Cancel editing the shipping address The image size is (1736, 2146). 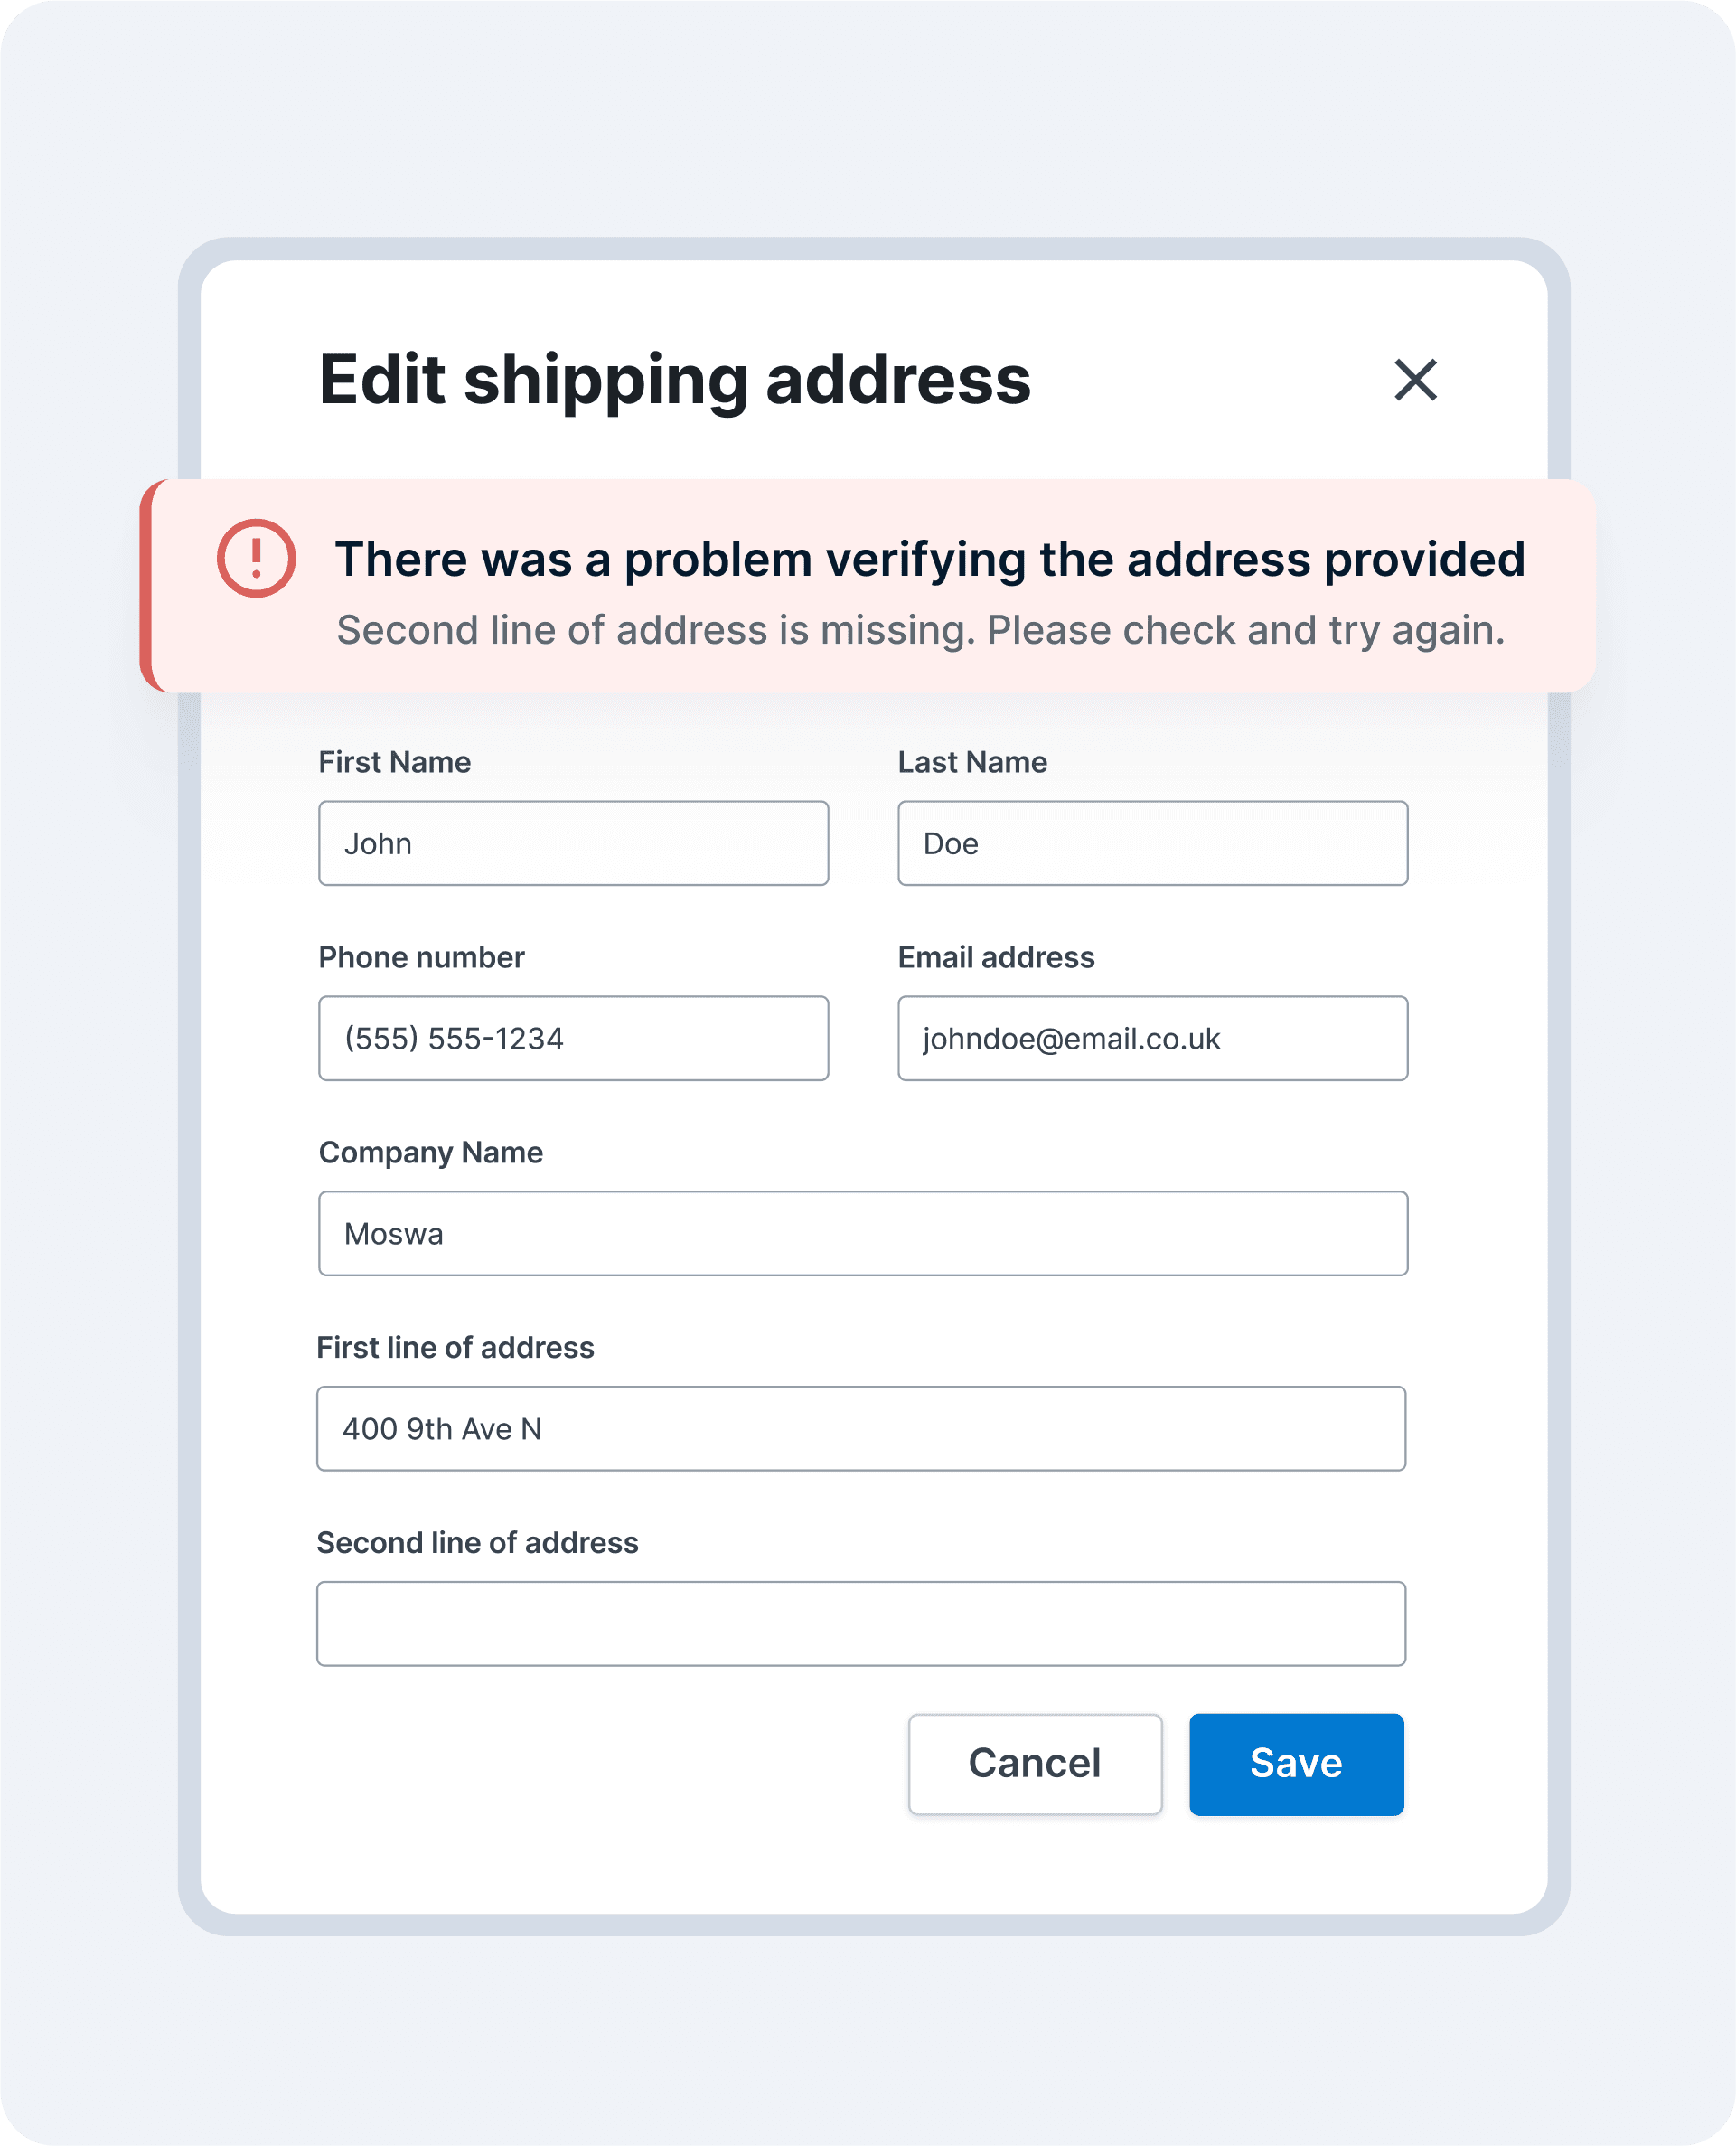pyautogui.click(x=1035, y=1764)
